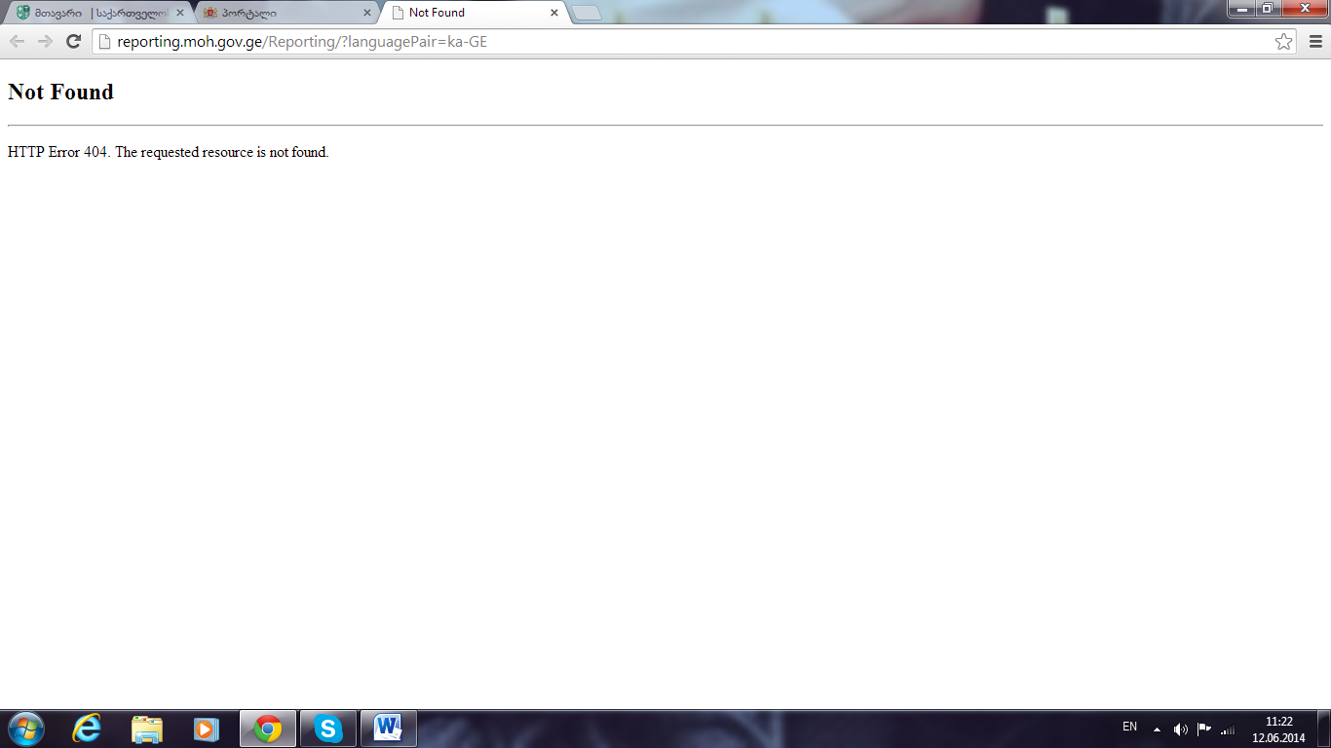Open Windows Media Player from taskbar

click(x=207, y=729)
